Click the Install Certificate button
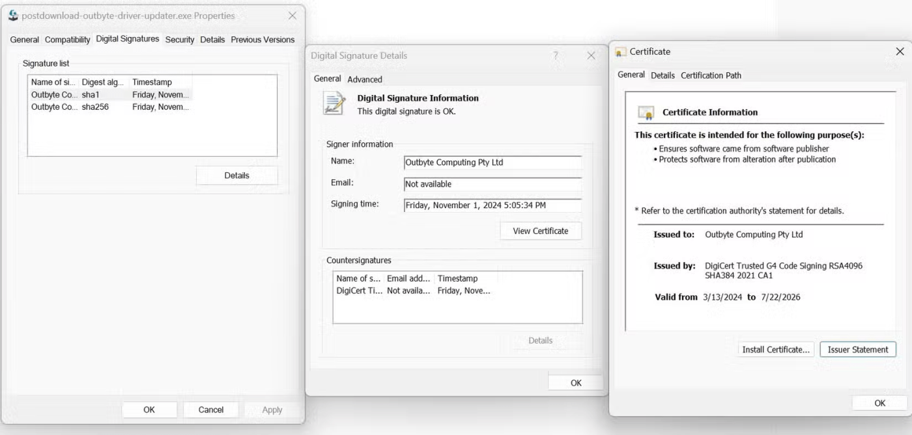Image resolution: width=912 pixels, height=435 pixels. [x=776, y=350]
